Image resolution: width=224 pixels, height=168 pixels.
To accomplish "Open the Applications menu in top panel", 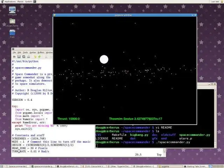I will 10,1.
